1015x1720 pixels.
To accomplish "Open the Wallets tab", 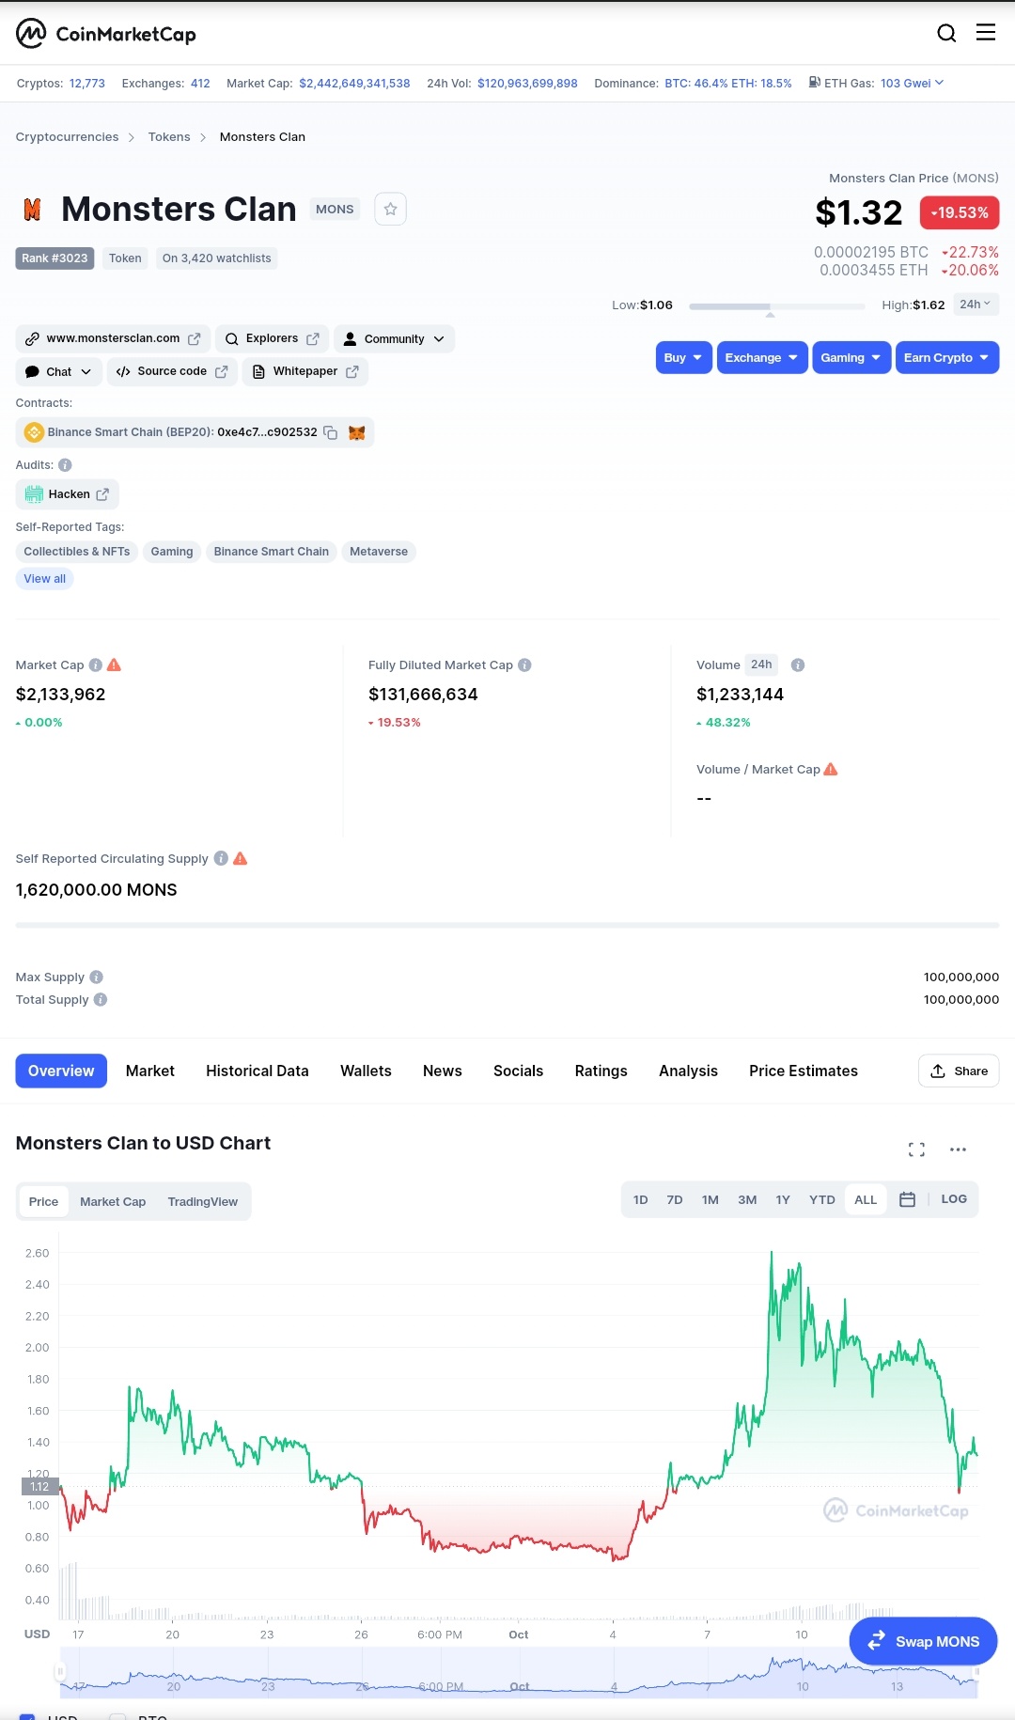I will coord(366,1071).
